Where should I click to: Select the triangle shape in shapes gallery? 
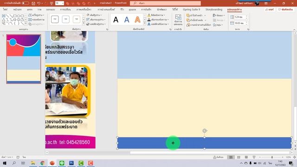click(4, 19)
